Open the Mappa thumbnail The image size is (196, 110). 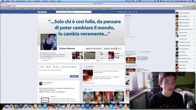click(x=102, y=55)
